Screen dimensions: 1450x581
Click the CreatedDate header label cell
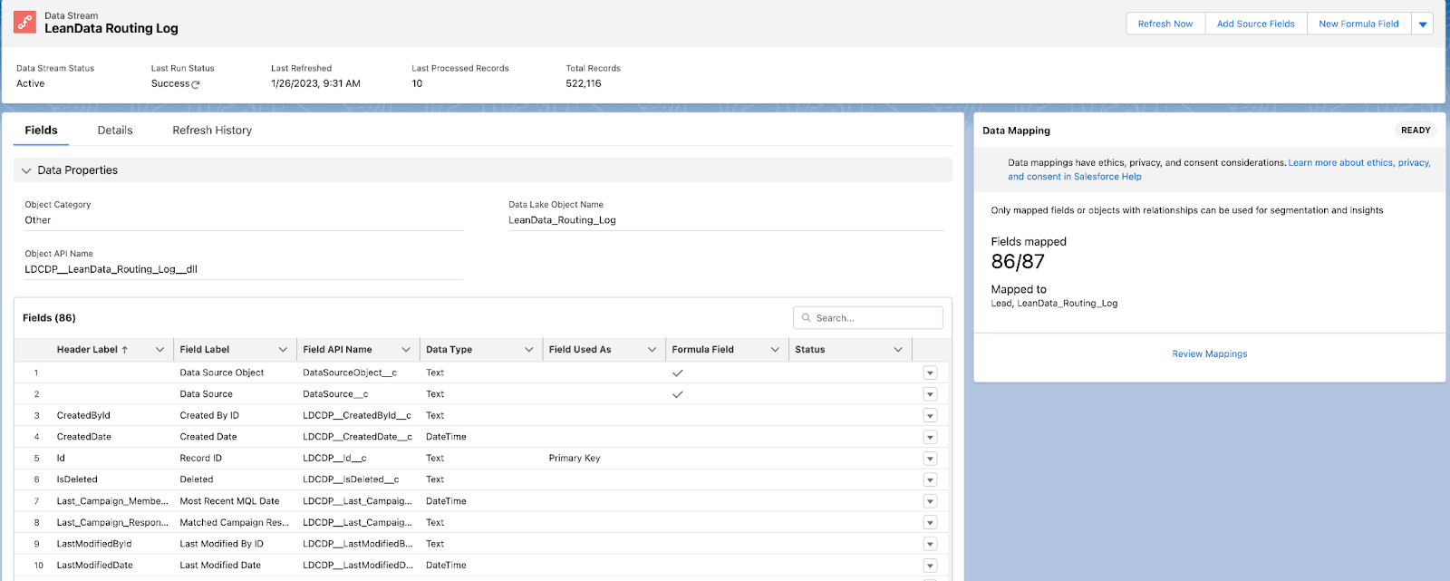(84, 437)
